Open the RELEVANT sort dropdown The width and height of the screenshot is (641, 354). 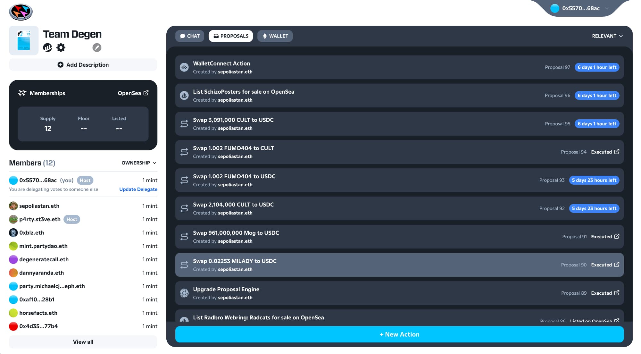(607, 36)
